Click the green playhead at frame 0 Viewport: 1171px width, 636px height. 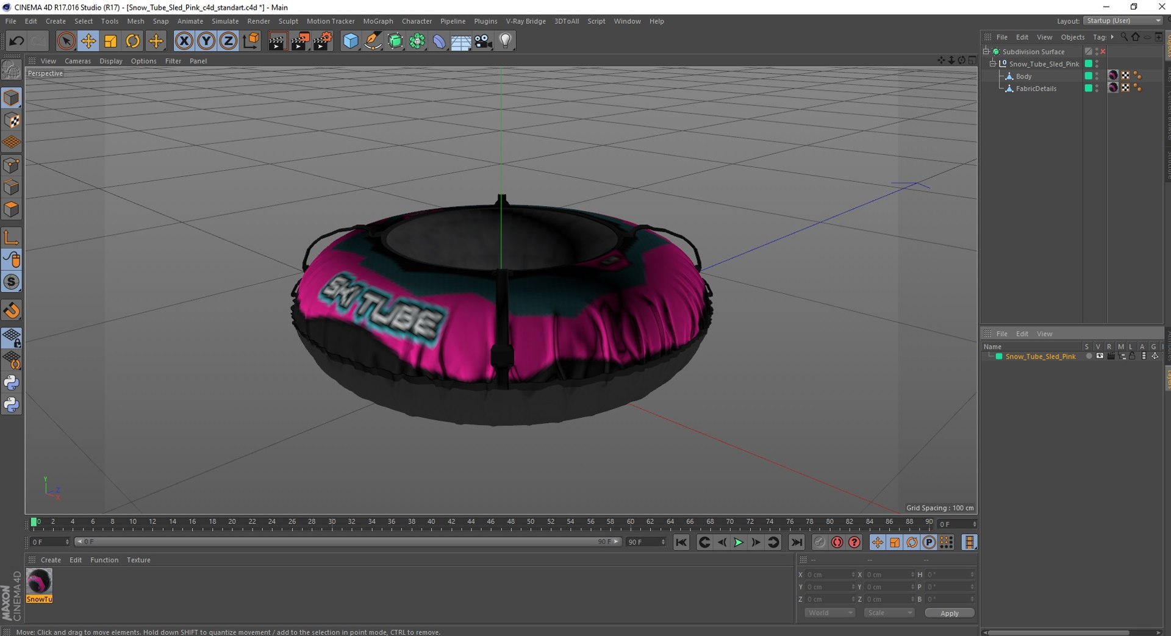point(34,522)
